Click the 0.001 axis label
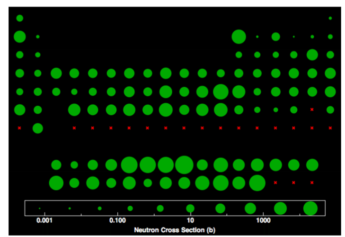 (44, 220)
